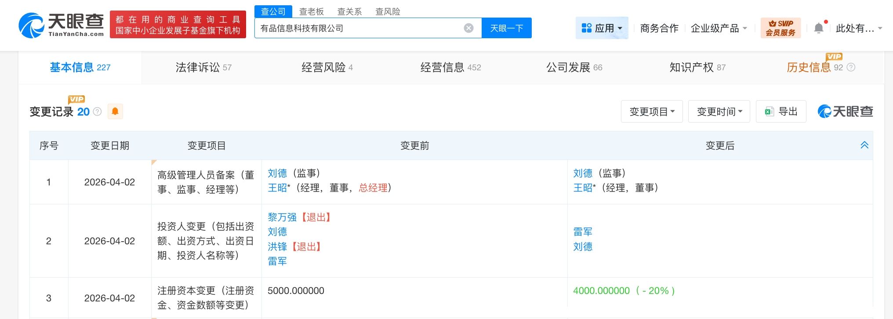This screenshot has width=893, height=319.
Task: Click the 变更记录 section title
Action: click(x=51, y=112)
